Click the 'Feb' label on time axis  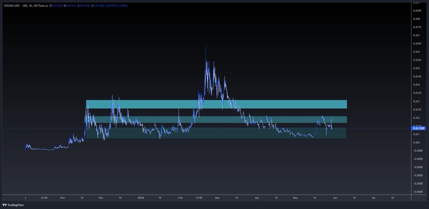(x=180, y=197)
